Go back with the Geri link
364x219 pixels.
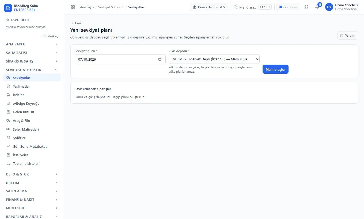(x=76, y=23)
